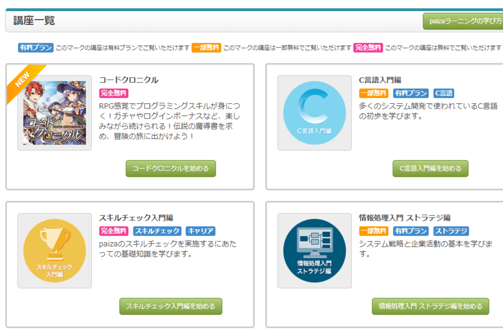503x335 pixels.
Task: Open the C言語入門編 title link
Action: [x=380, y=80]
